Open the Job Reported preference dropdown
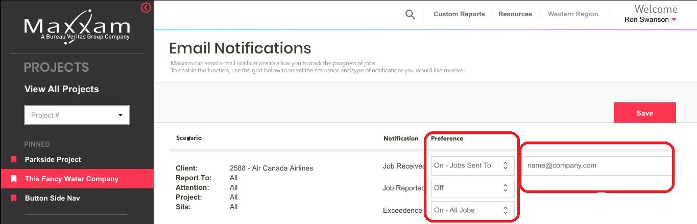 pyautogui.click(x=472, y=188)
